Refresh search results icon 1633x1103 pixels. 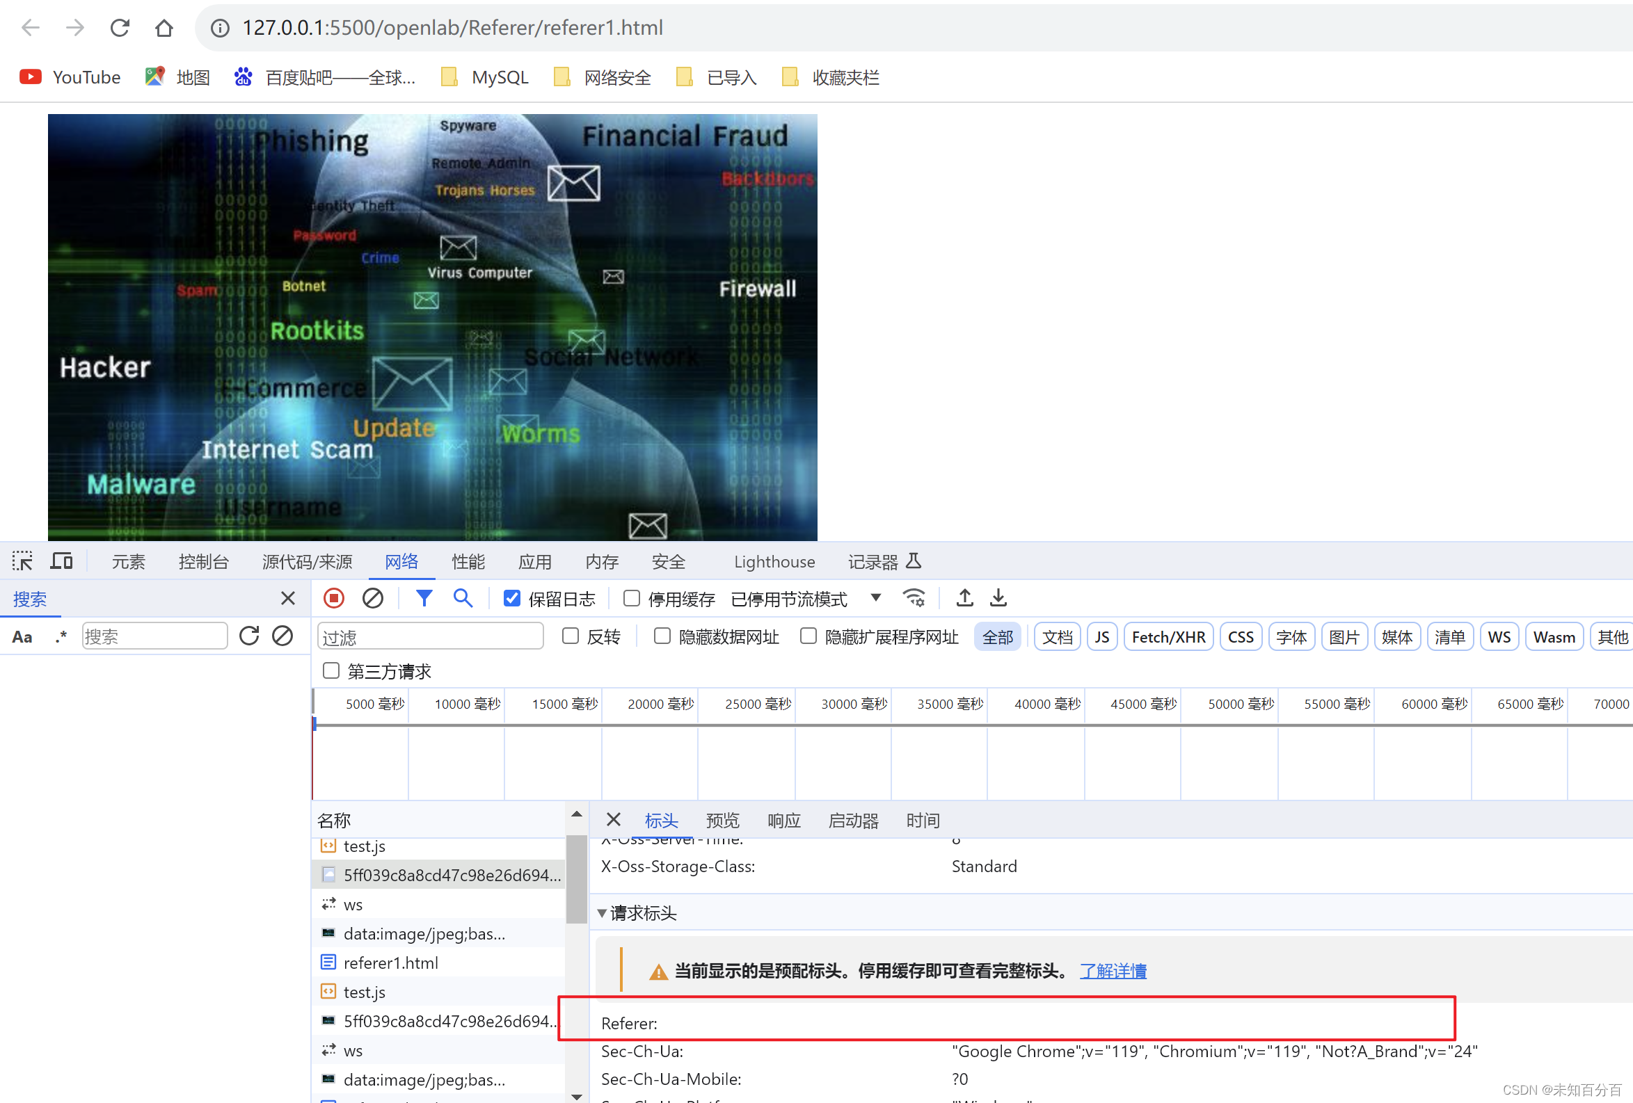click(x=250, y=636)
